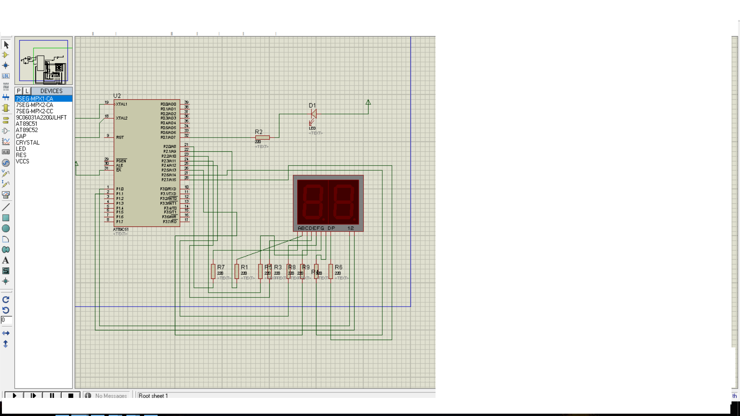Image resolution: width=740 pixels, height=416 pixels.
Task: Stop the simulation
Action: pos(71,395)
